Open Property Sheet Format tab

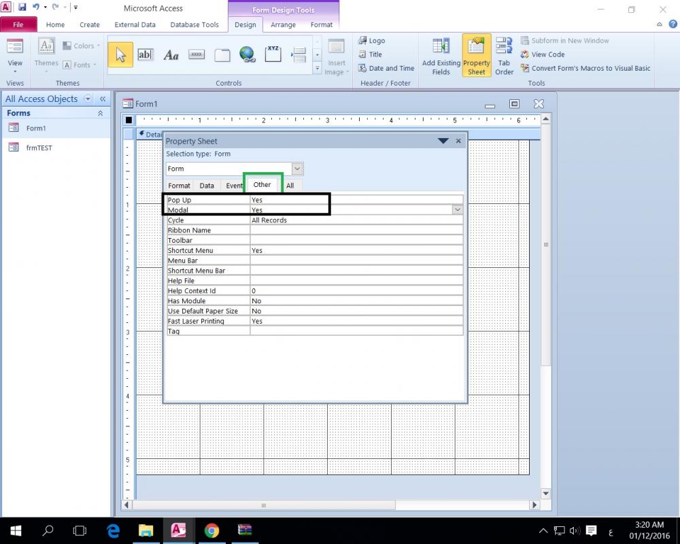pos(179,186)
